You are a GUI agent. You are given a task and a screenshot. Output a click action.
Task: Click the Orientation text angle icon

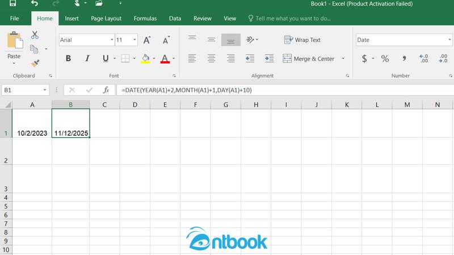point(250,40)
